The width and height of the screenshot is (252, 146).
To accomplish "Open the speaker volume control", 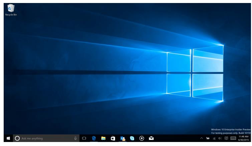I will [219, 138].
